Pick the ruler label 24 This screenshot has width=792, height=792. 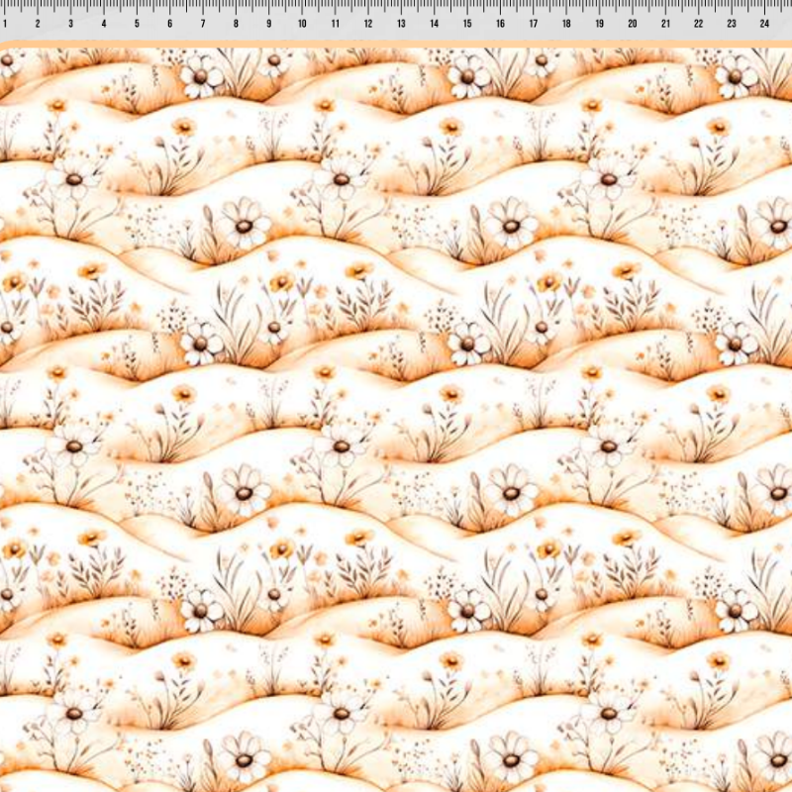tap(764, 23)
